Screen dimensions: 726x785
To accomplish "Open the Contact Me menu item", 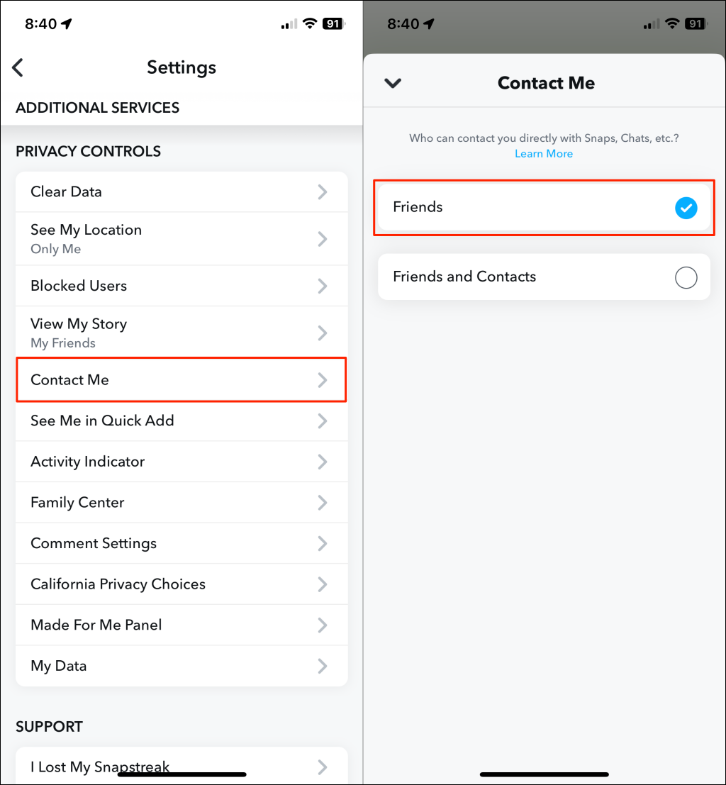I will click(x=181, y=380).
